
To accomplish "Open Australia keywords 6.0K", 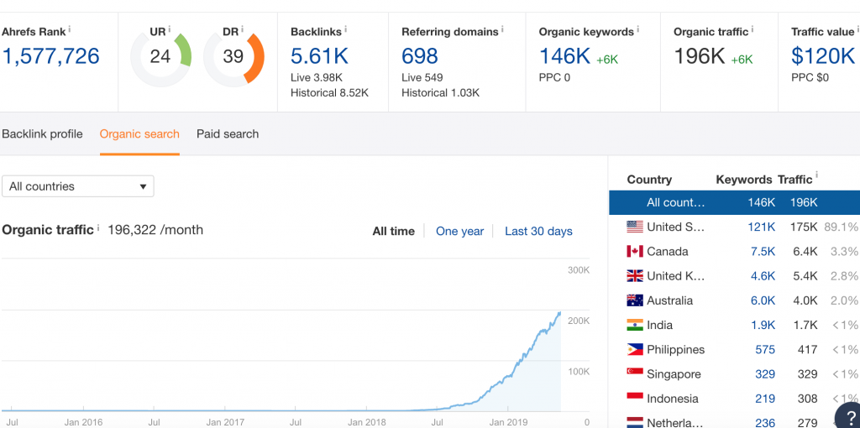I will point(763,300).
